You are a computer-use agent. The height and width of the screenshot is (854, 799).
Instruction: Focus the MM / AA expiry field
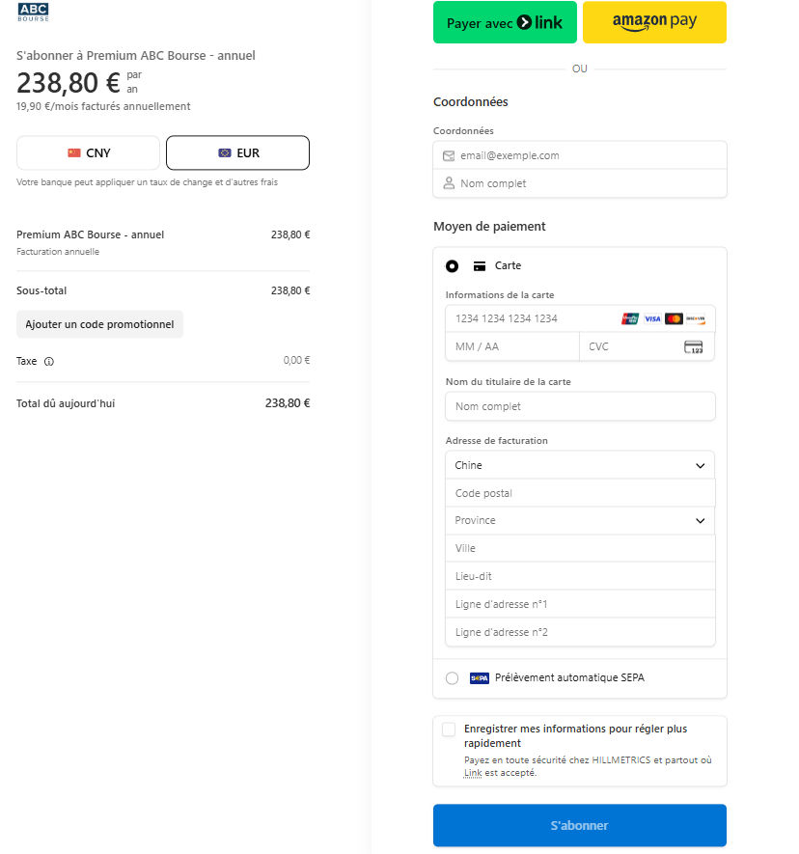[x=512, y=346]
